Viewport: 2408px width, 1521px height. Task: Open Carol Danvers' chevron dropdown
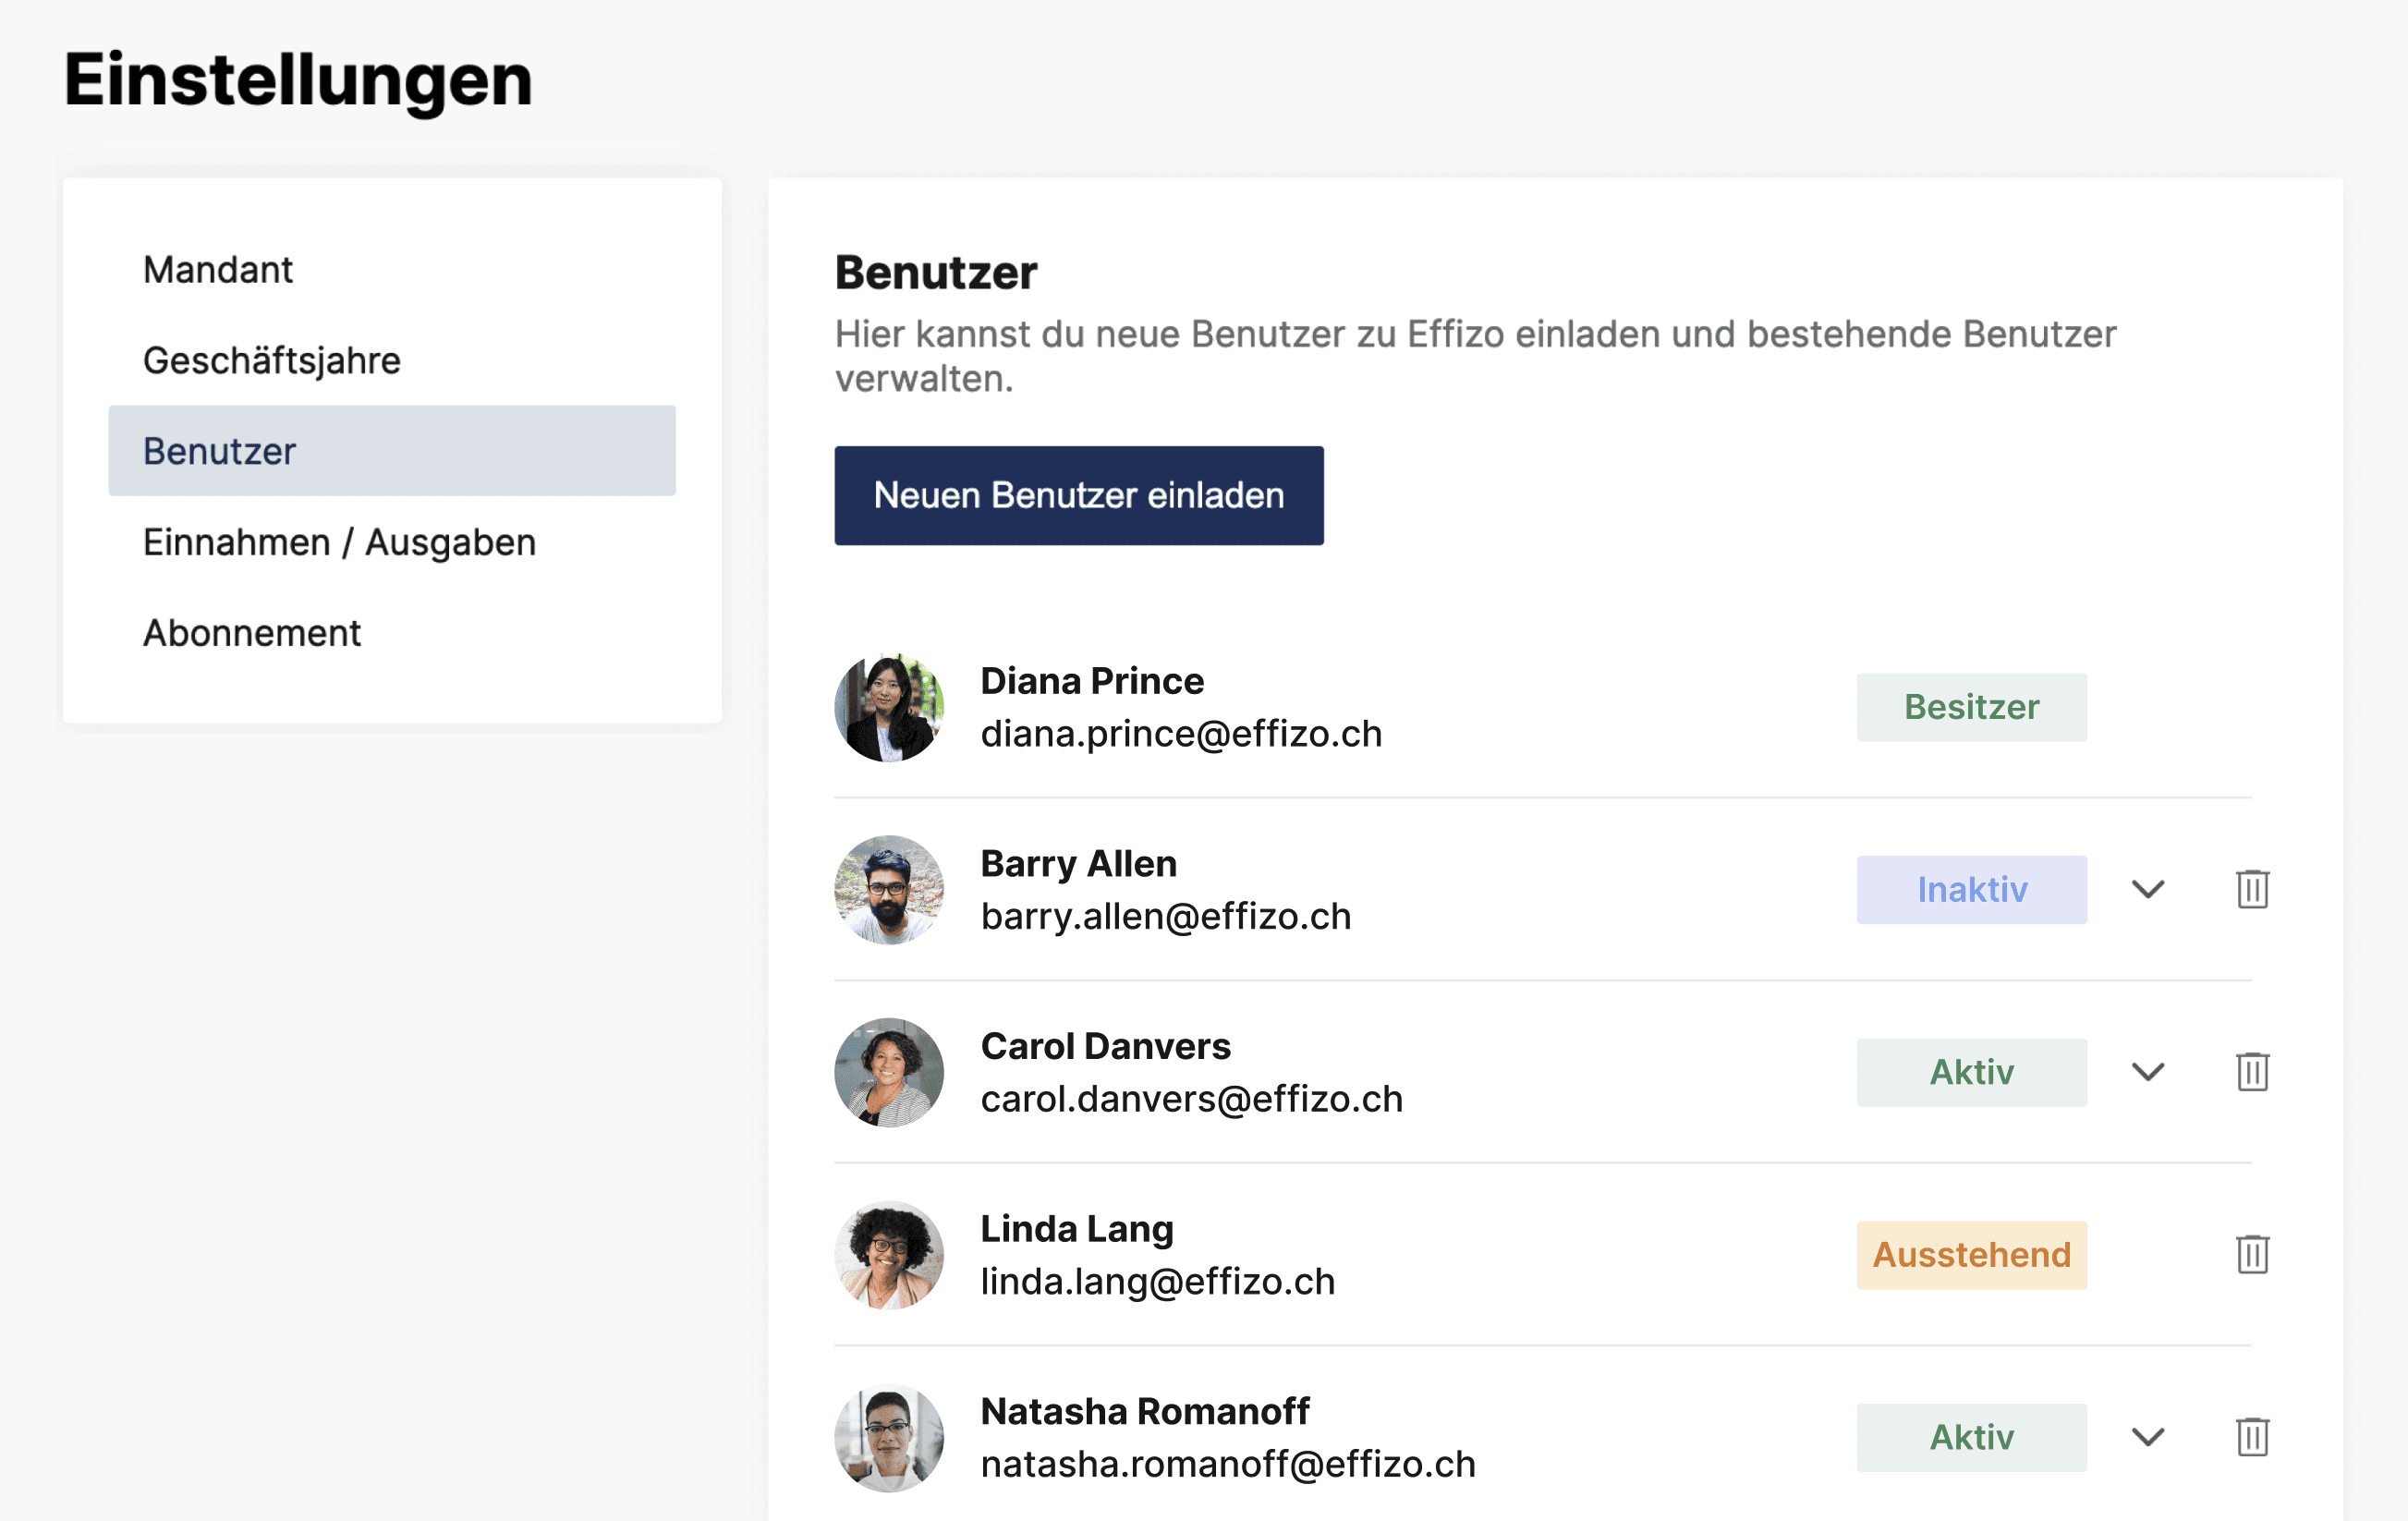(x=2147, y=1072)
